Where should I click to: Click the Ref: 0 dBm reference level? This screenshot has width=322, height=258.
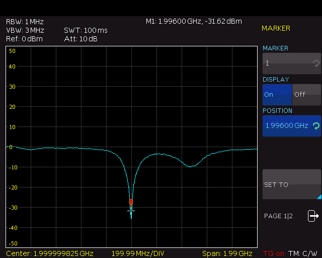click(x=24, y=39)
